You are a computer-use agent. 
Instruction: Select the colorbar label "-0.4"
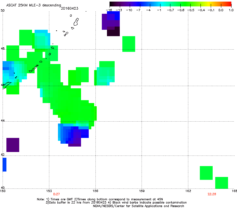coord(201,10)
